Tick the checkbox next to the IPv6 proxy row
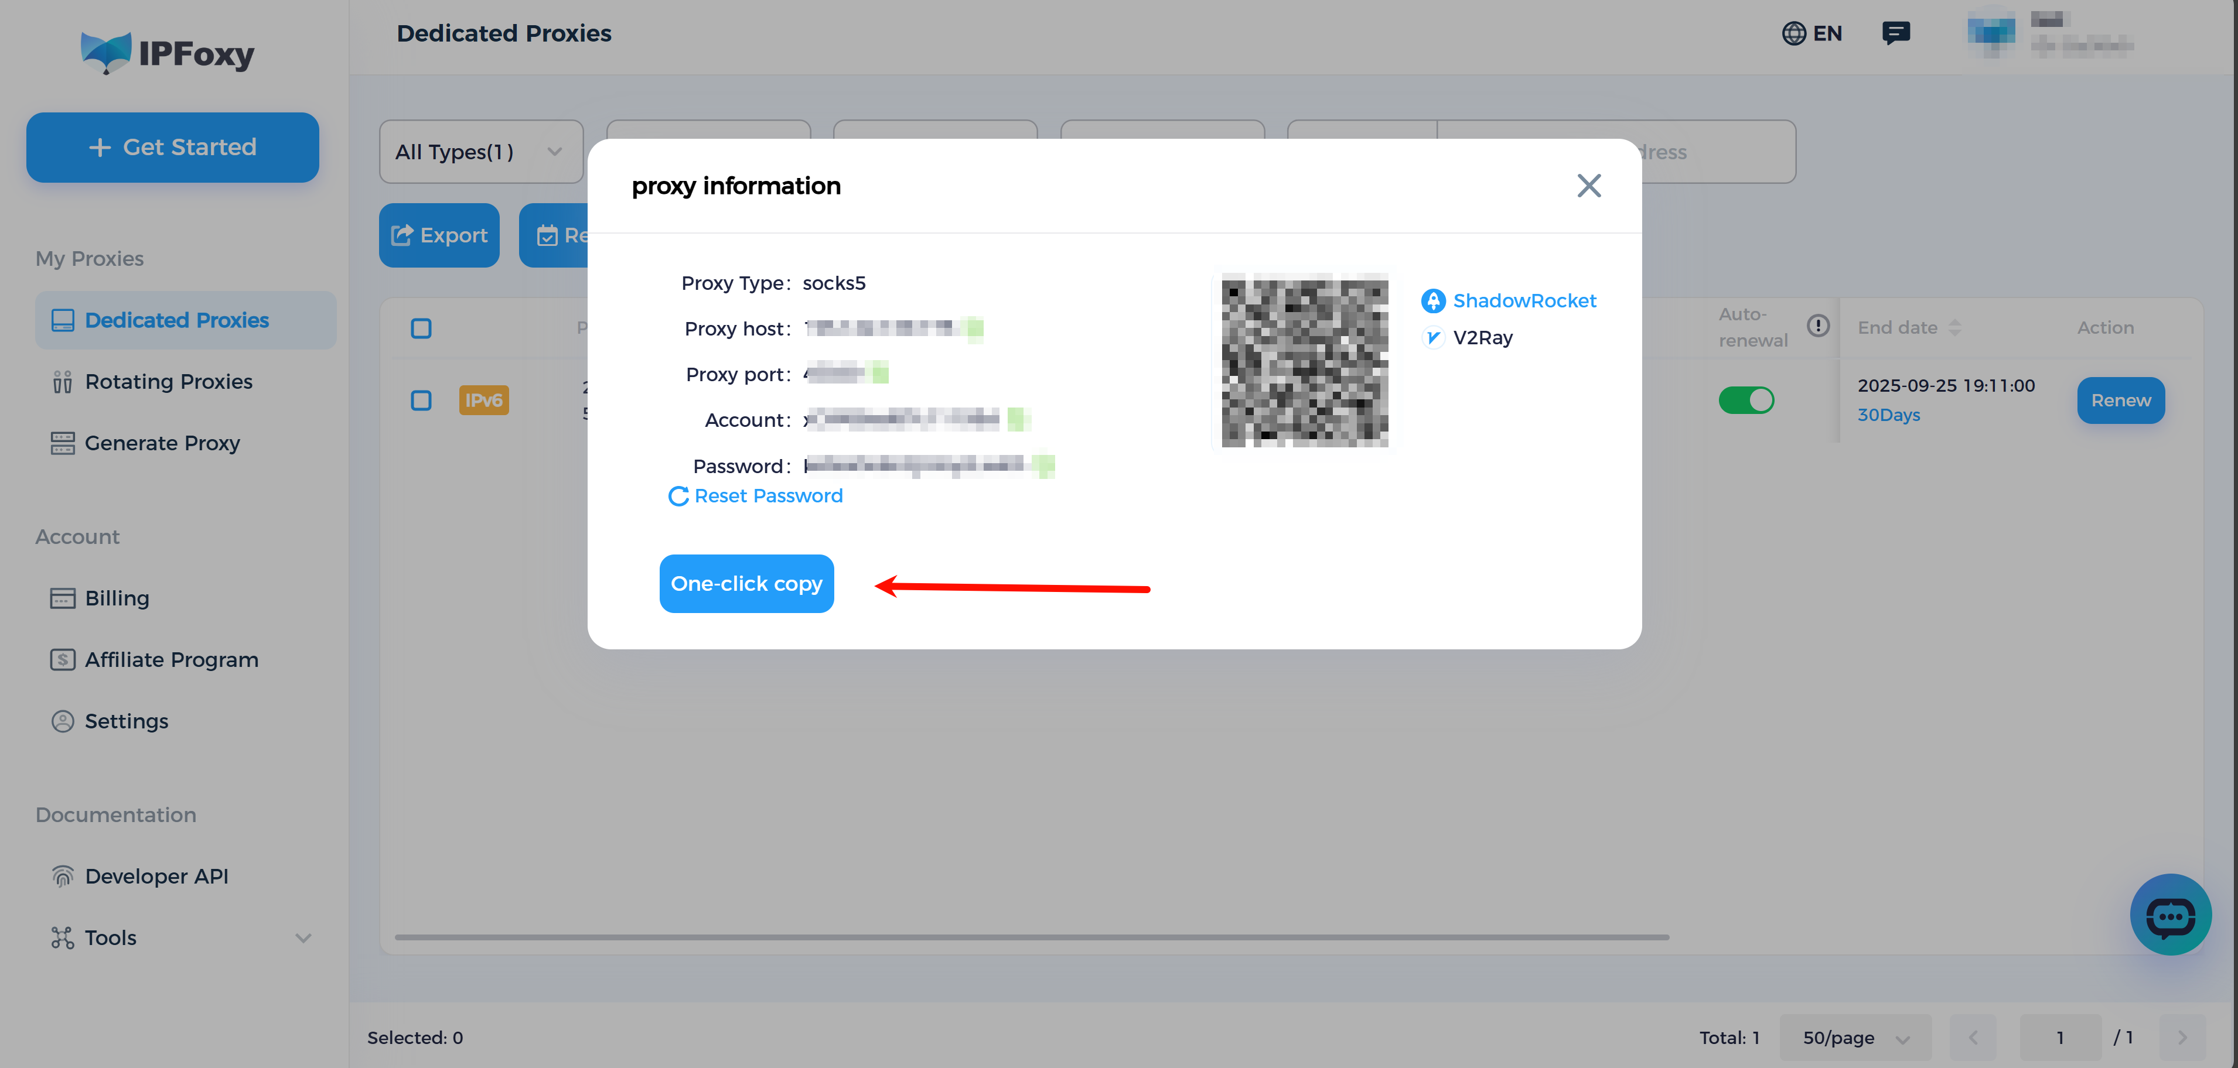Image resolution: width=2238 pixels, height=1068 pixels. (421, 400)
